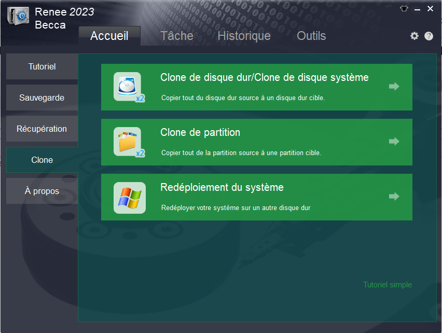The image size is (442, 333).
Task: Switch to the Accueil tab
Action: pos(109,36)
